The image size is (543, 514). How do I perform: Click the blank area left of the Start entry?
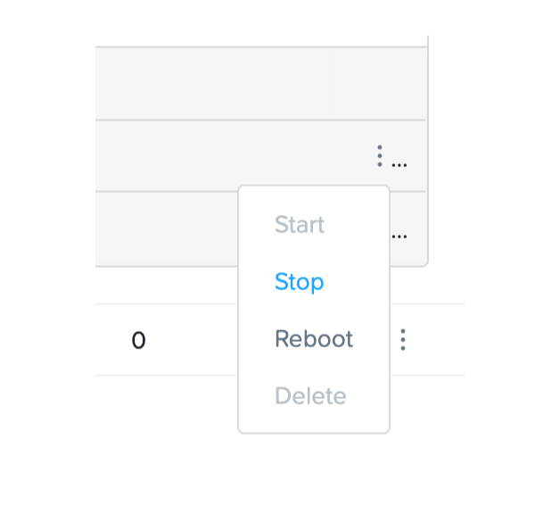tap(165, 228)
